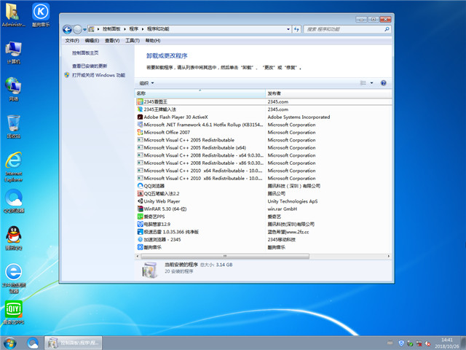This screenshot has width=466, height=350.
Task: Open the address bar history dropdown arrow
Action: [288, 29]
